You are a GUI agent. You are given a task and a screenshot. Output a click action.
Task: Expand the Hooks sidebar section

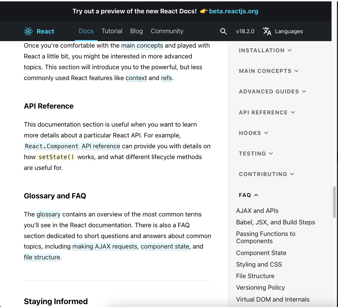pos(253,133)
